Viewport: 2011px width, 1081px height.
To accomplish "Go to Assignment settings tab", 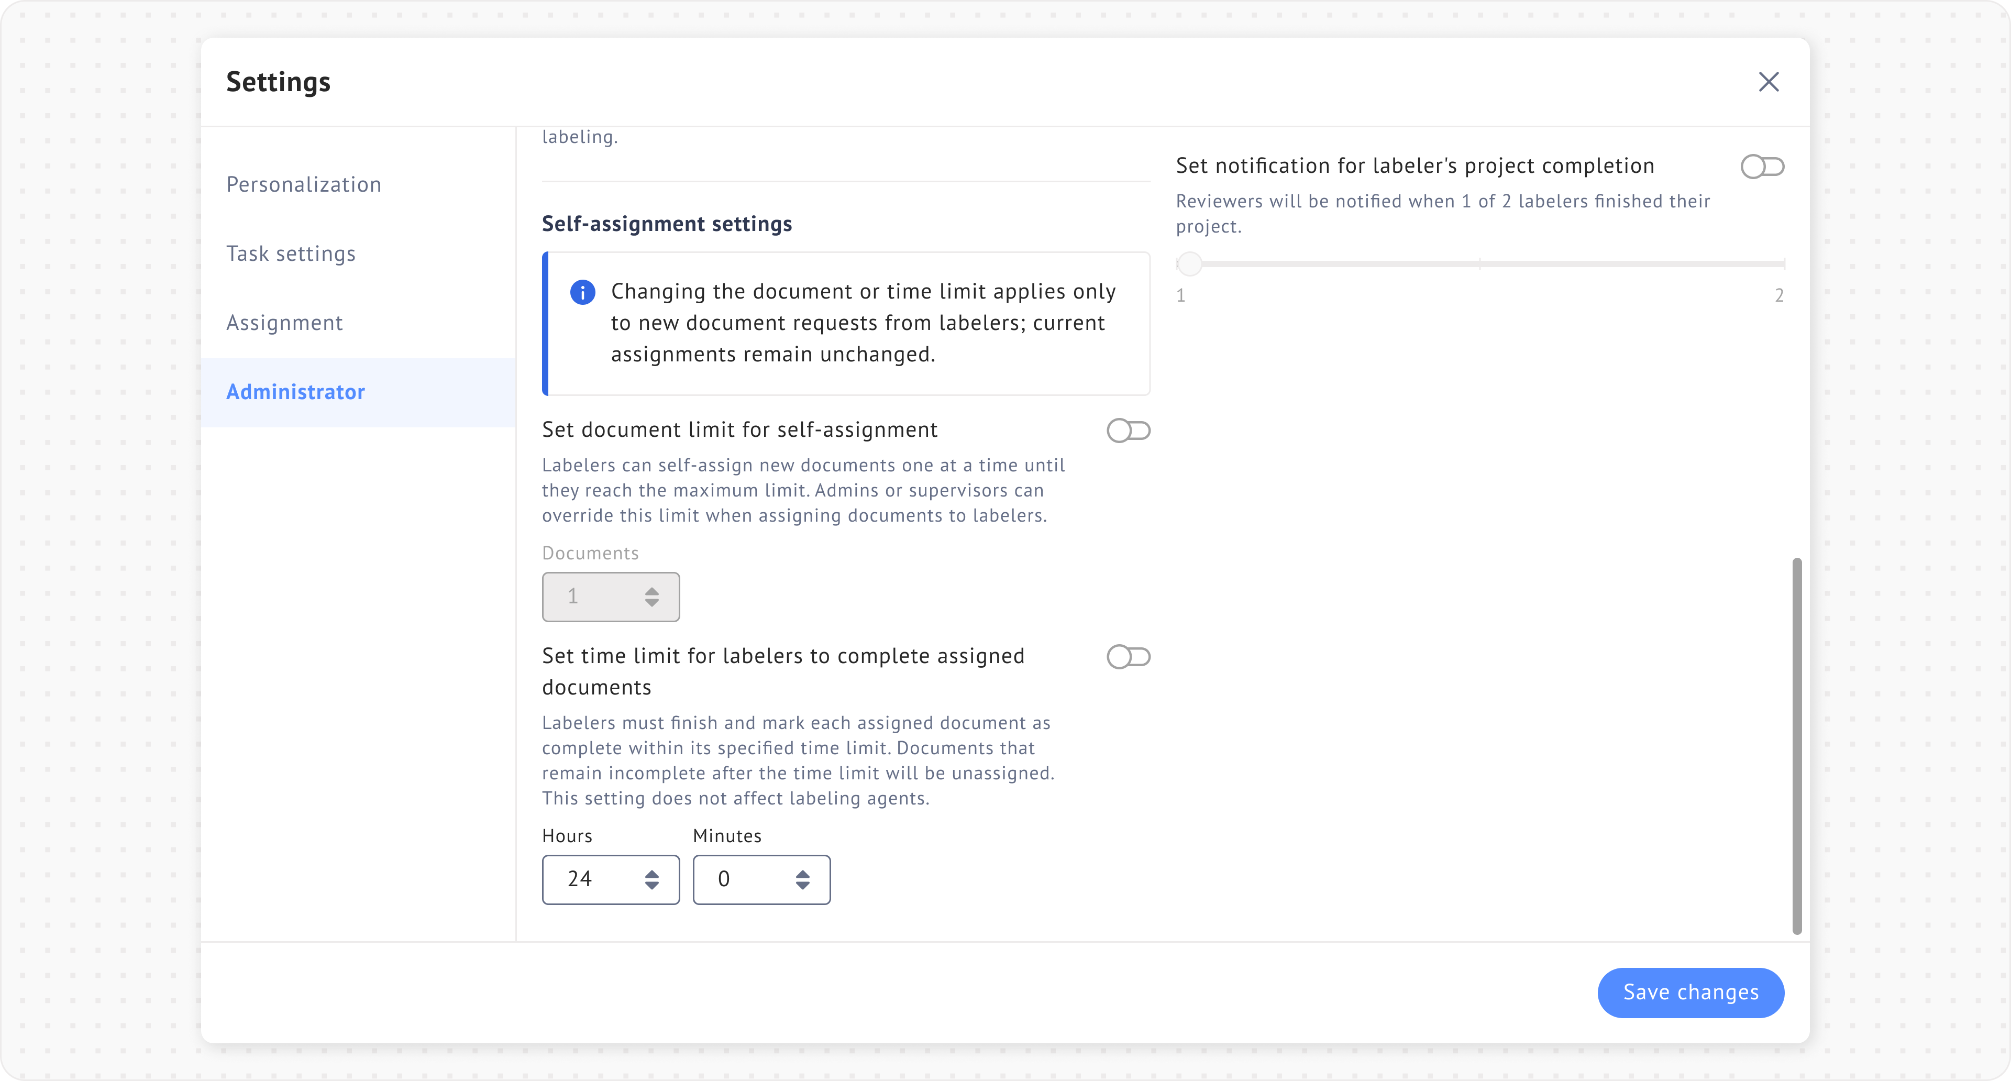I will point(284,323).
